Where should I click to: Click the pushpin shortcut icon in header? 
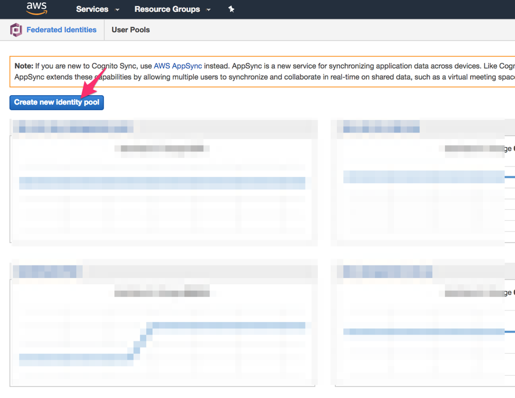click(x=231, y=9)
